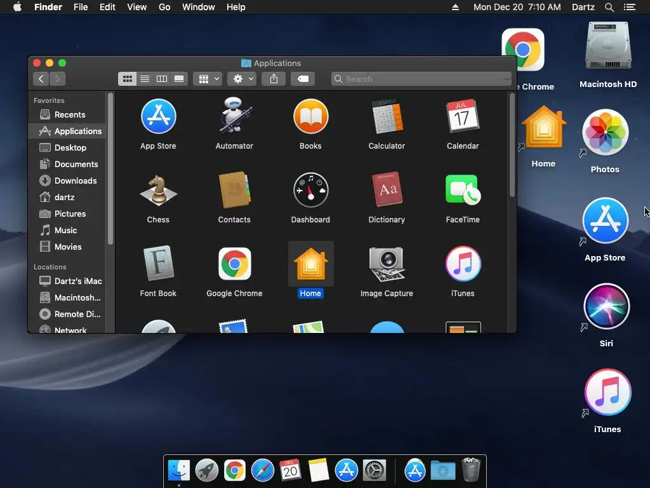Open the Dictionary app icon

pos(387,189)
